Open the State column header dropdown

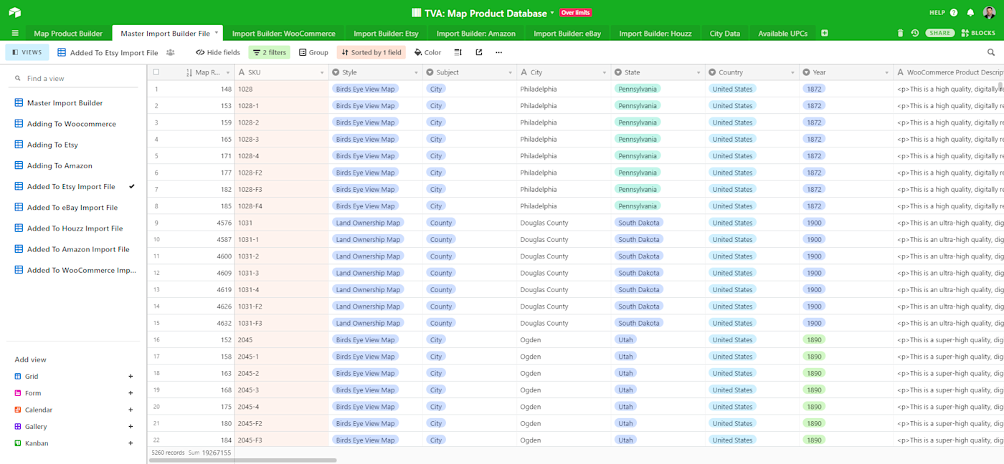(698, 72)
